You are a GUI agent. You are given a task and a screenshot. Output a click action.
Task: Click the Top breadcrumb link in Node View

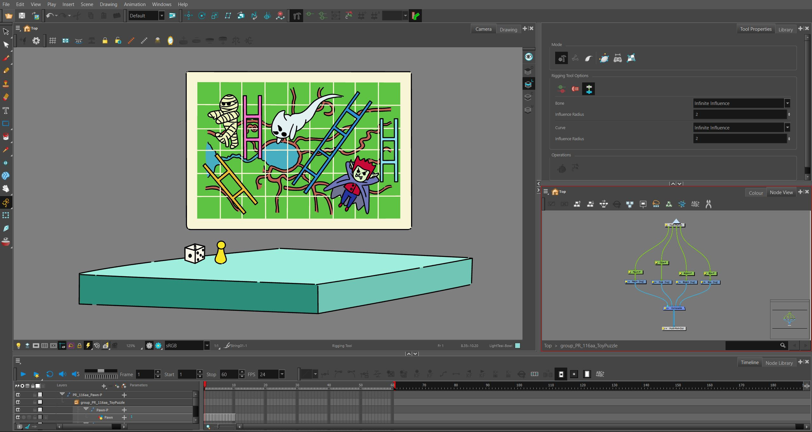coord(548,346)
